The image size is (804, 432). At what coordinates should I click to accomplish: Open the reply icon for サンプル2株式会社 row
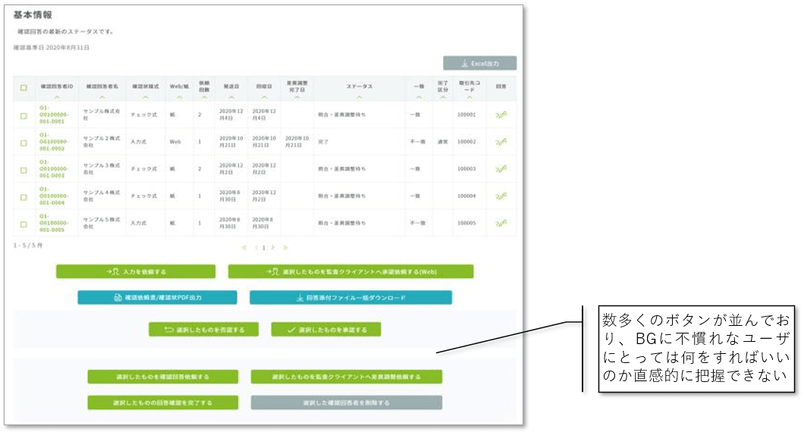[501, 142]
